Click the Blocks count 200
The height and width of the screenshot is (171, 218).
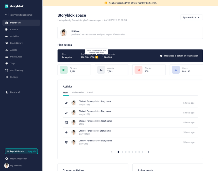pyautogui.click(x=147, y=72)
